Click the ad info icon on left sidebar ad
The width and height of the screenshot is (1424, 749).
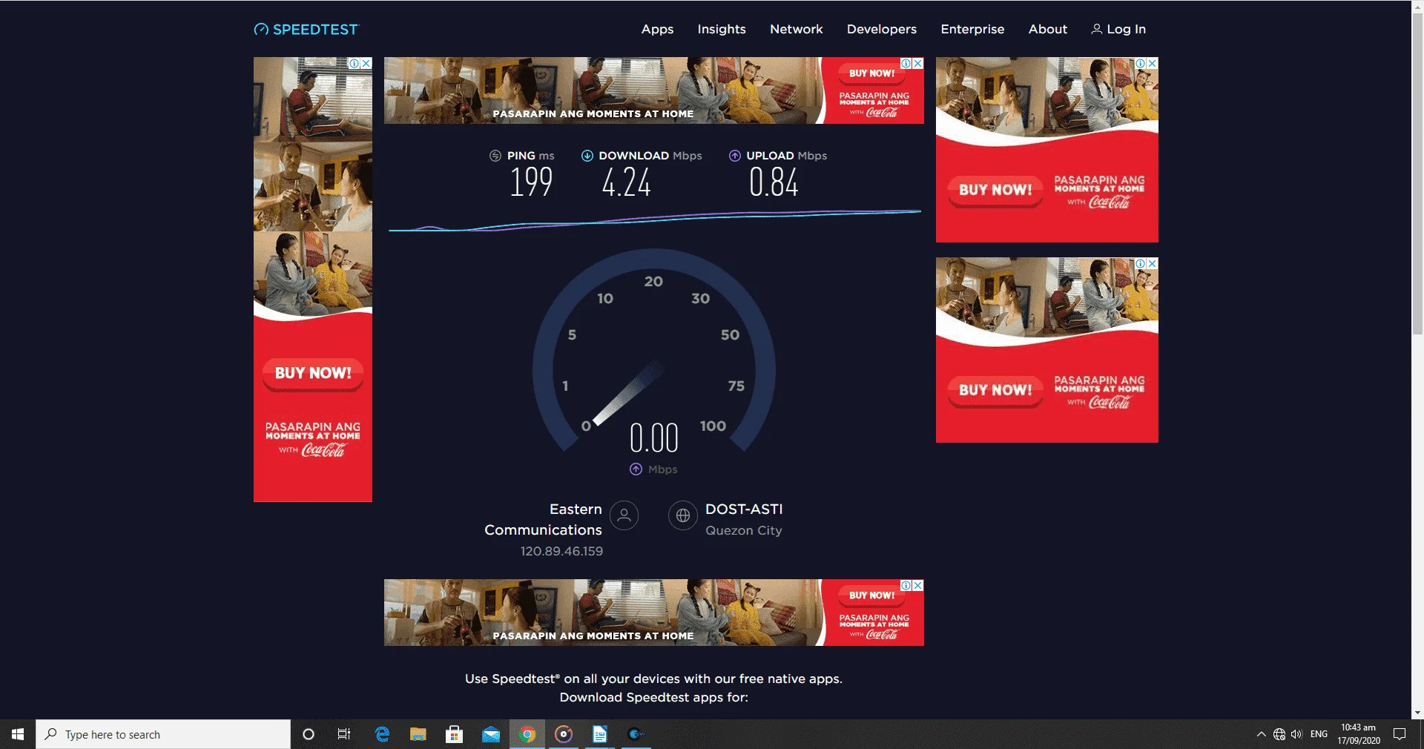click(x=355, y=64)
